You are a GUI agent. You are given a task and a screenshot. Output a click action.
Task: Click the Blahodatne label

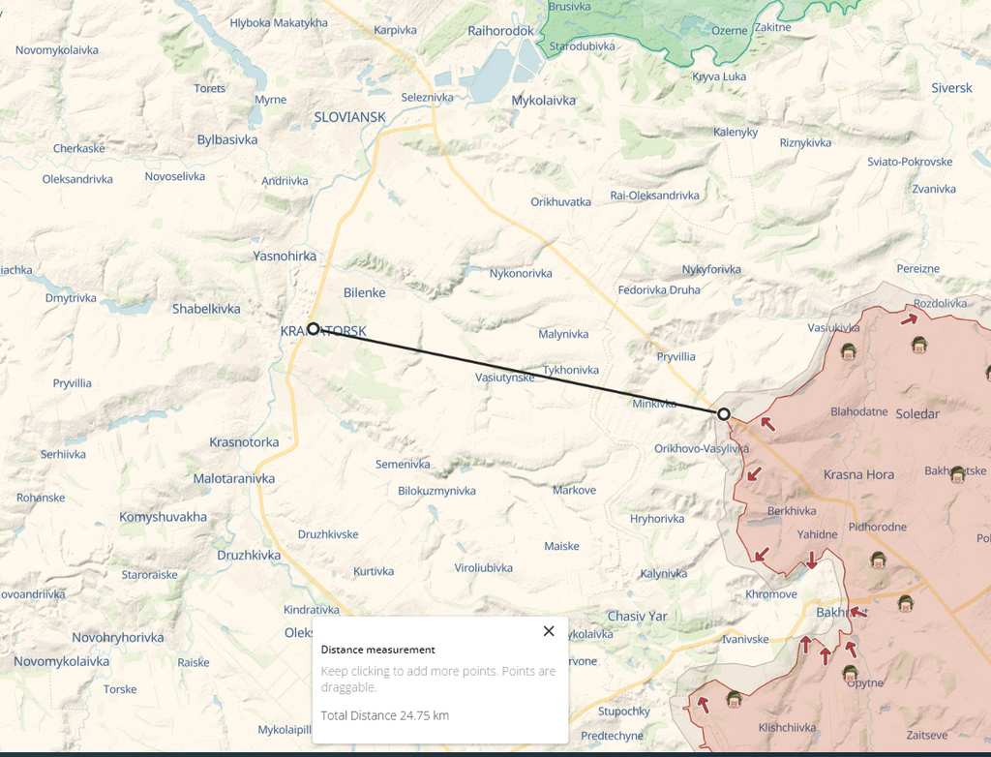click(x=859, y=411)
